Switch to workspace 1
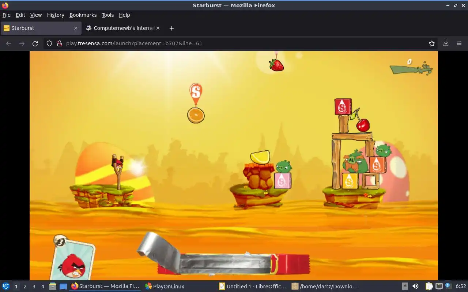The height and width of the screenshot is (292, 468). point(16,287)
